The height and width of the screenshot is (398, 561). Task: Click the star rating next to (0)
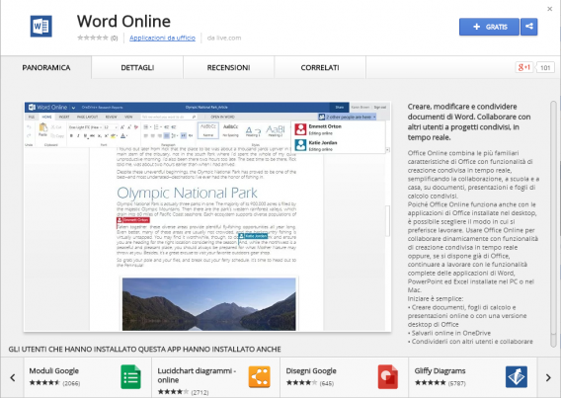click(93, 38)
